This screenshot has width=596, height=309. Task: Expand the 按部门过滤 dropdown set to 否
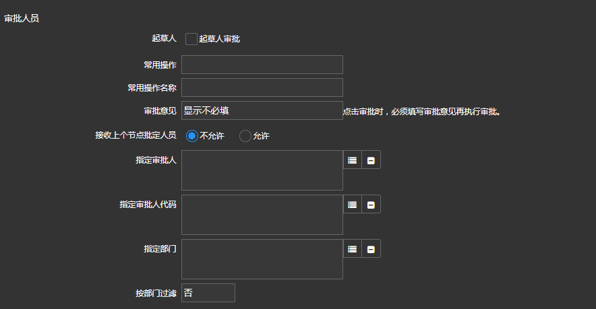pos(208,293)
